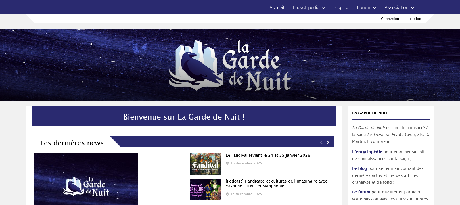Open "Le Fandival revient" article title
The height and width of the screenshot is (205, 460).
268,155
